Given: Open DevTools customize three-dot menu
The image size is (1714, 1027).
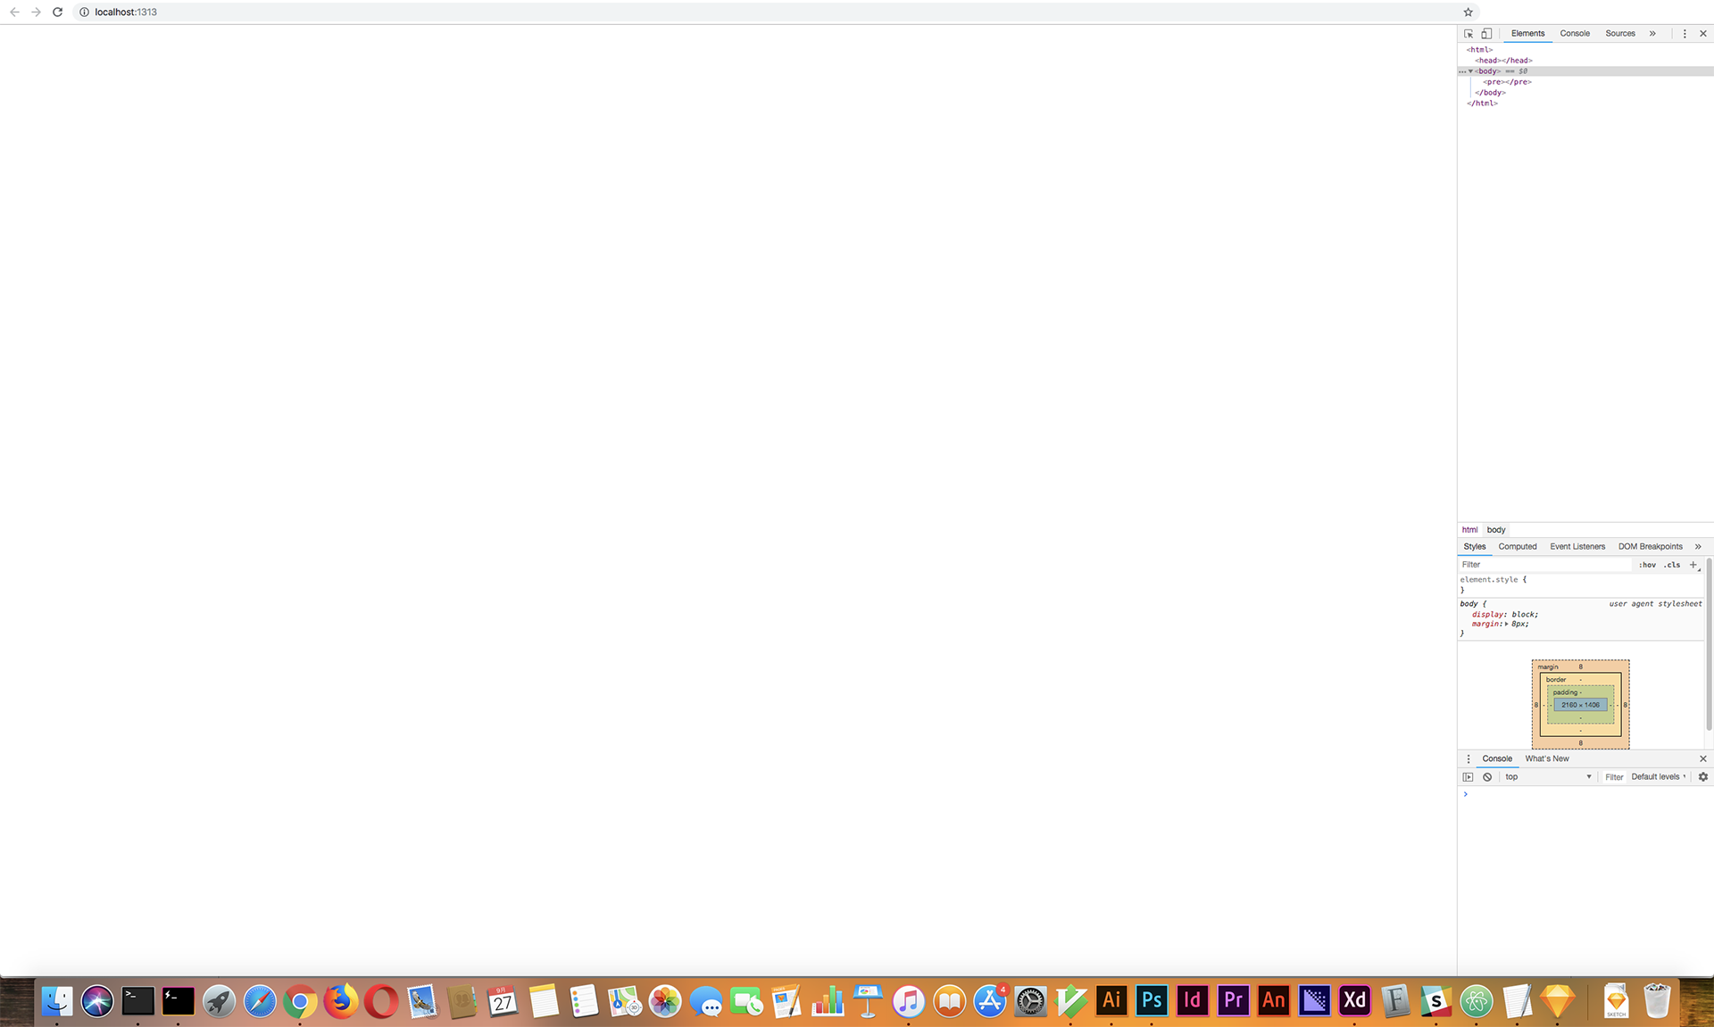Looking at the screenshot, I should coord(1685,34).
